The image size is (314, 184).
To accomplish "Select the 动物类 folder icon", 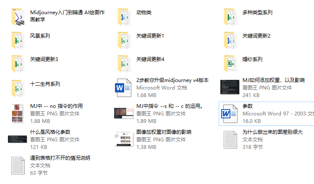I will 124,17.
